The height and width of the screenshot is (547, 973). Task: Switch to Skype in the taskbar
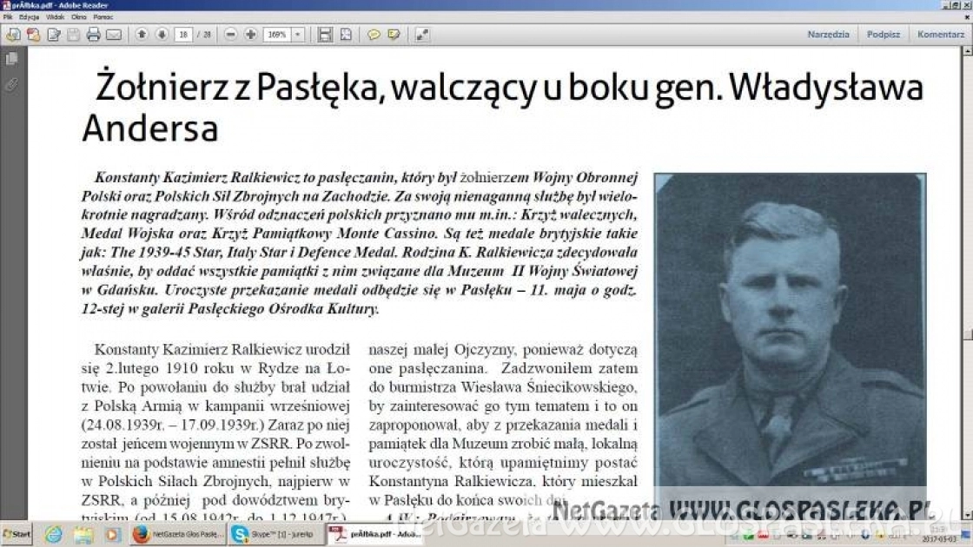(x=275, y=534)
